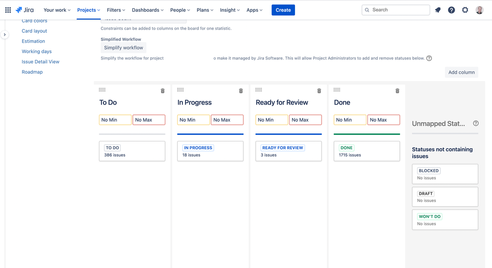Delete the Done column

(x=397, y=91)
